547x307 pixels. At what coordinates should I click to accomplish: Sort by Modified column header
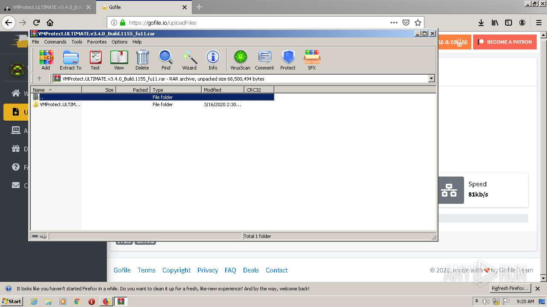pos(223,90)
